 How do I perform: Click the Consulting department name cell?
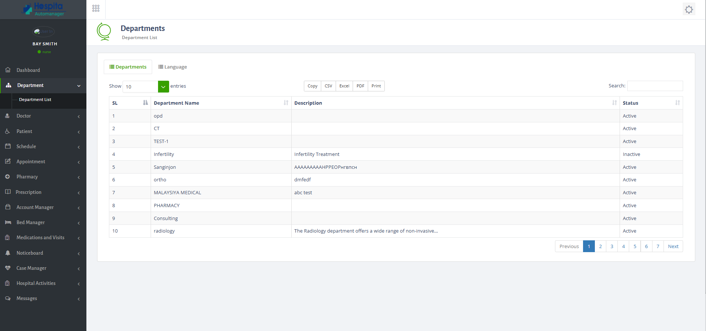point(221,218)
